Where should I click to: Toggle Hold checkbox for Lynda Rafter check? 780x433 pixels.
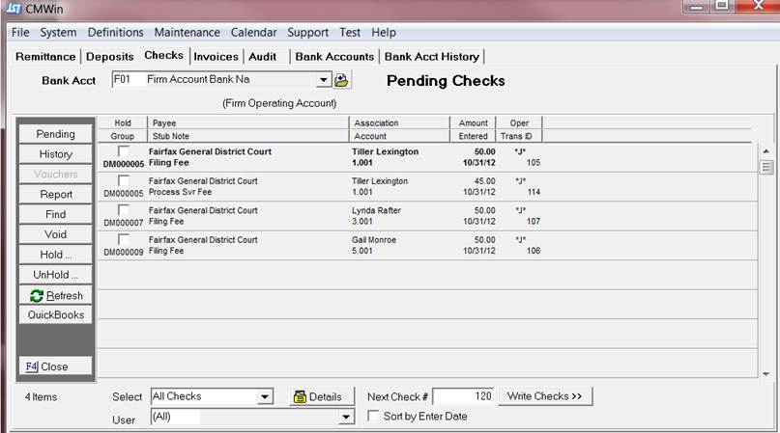click(x=123, y=210)
